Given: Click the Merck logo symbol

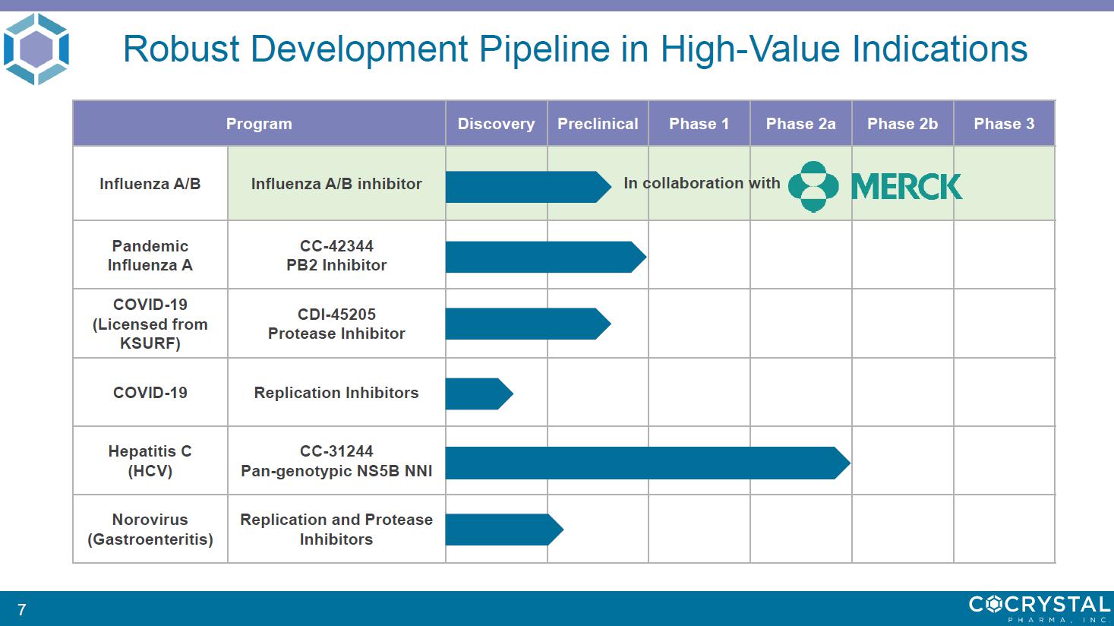Looking at the screenshot, I should pyautogui.click(x=813, y=186).
